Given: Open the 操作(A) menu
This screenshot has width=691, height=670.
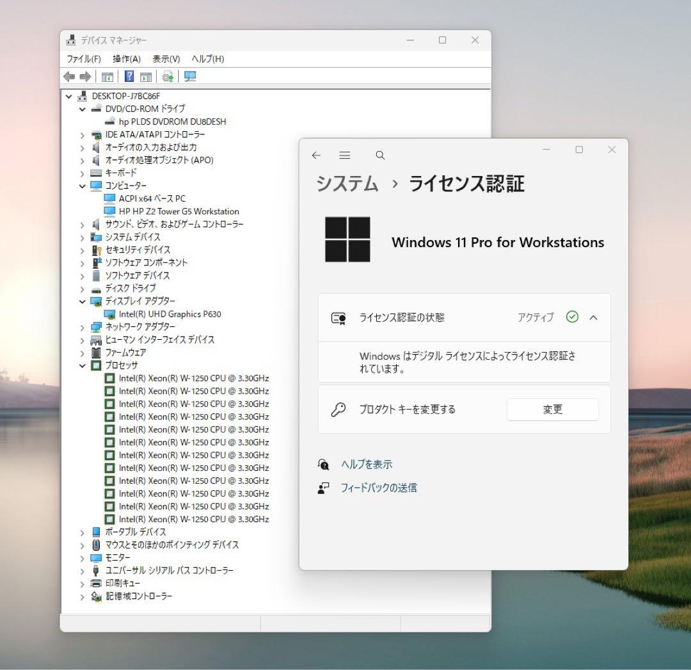Looking at the screenshot, I should pyautogui.click(x=127, y=59).
